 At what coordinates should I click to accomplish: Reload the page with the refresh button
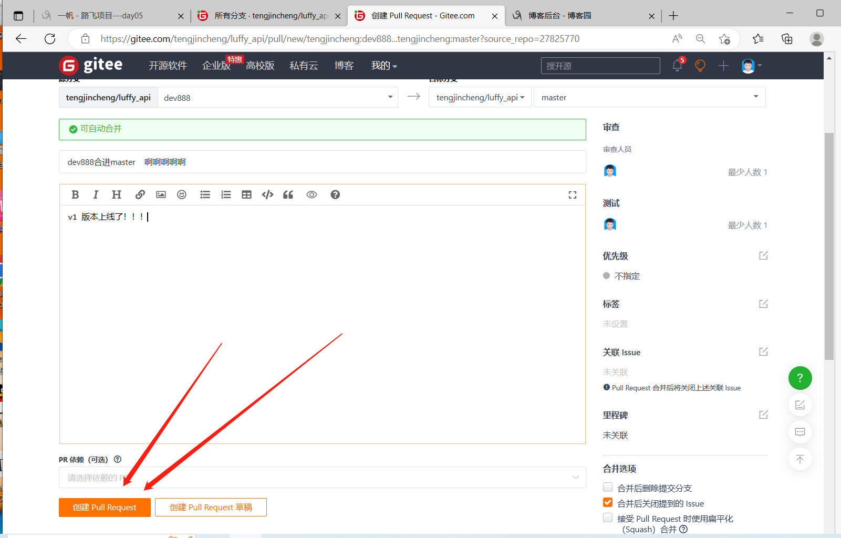tap(50, 38)
